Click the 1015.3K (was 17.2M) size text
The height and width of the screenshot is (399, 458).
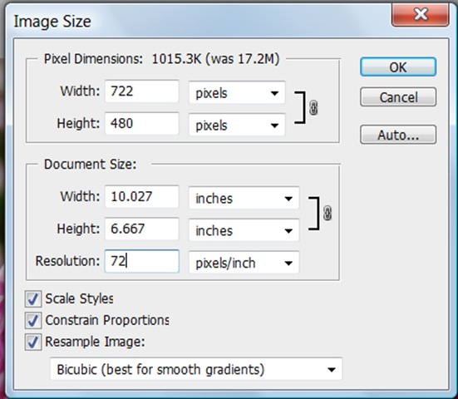[215, 59]
